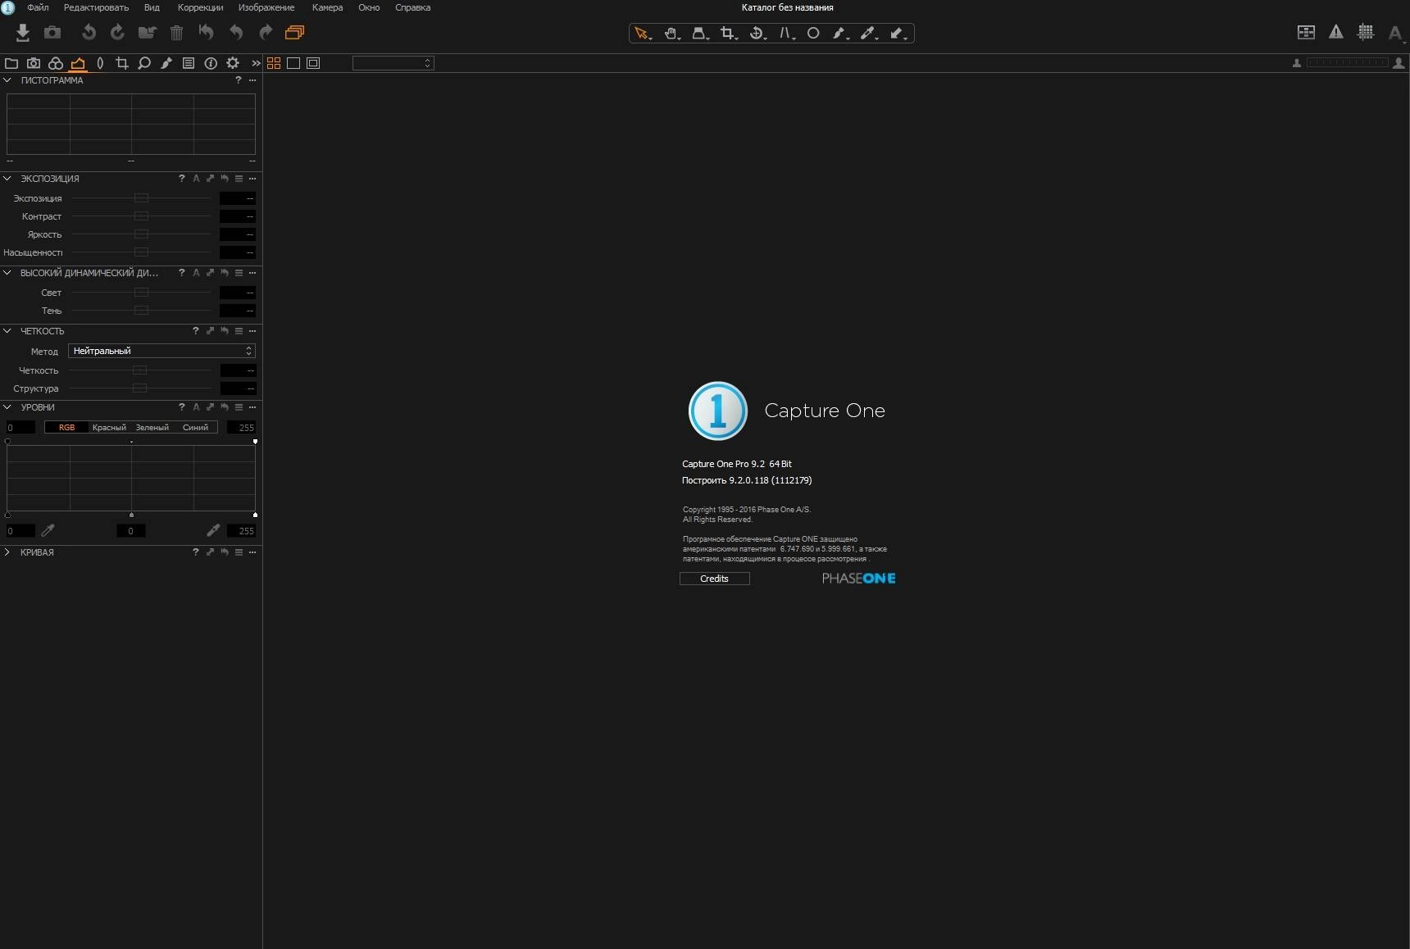Open the Adjustments clipboard list tool tab
Screen dimensions: 1410x949
(189, 63)
